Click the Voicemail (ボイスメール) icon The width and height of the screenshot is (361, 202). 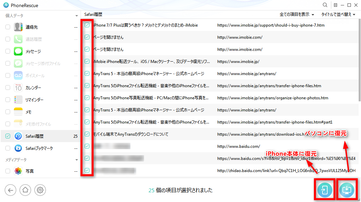pos(18,75)
